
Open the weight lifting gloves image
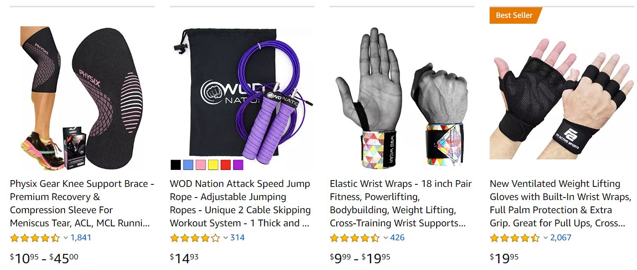click(562, 98)
